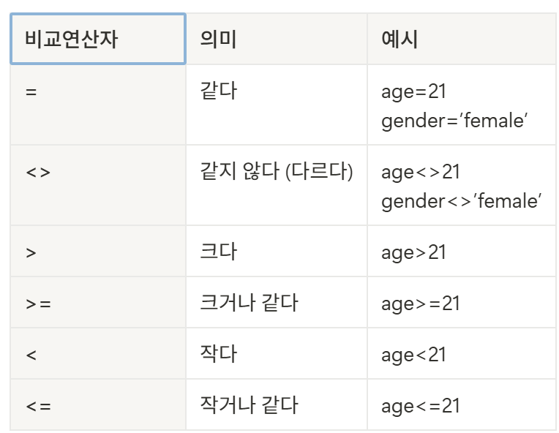The width and height of the screenshot is (559, 433).
Task: Click the 의미 column header cell
Action: click(276, 39)
